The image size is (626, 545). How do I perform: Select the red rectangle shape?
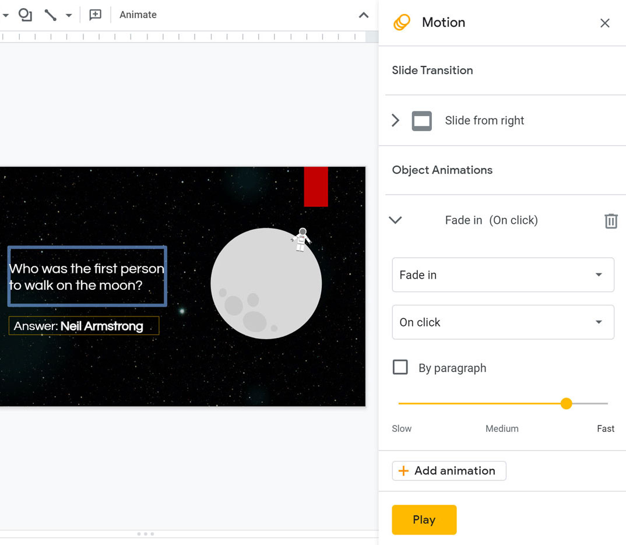coord(316,186)
